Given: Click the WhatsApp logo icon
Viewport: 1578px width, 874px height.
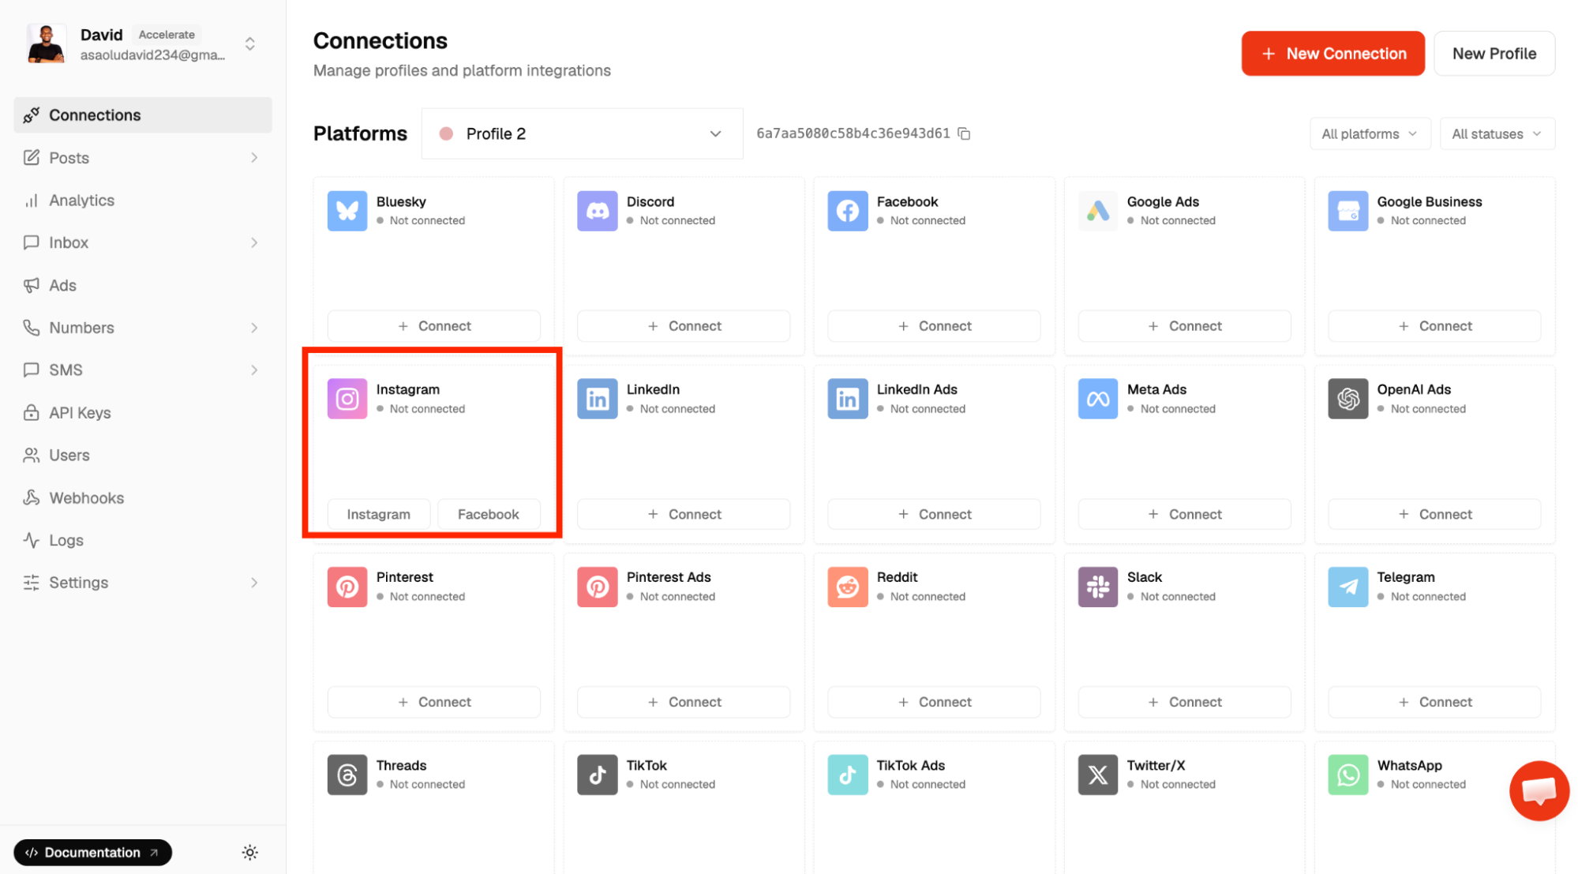Looking at the screenshot, I should tap(1348, 775).
